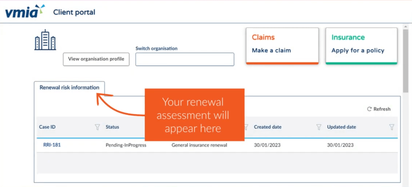Open the Updated date column filter
The height and width of the screenshot is (187, 412).
pyautogui.click(x=392, y=127)
